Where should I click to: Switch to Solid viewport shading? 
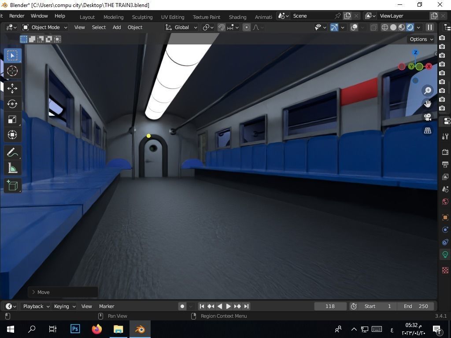pyautogui.click(x=393, y=27)
